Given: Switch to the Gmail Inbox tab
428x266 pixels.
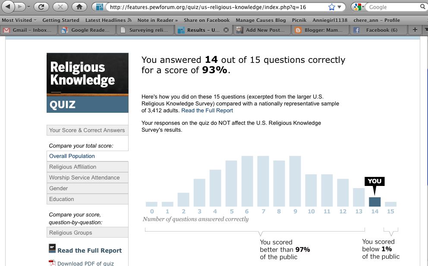Looking at the screenshot, I should click(28, 30).
